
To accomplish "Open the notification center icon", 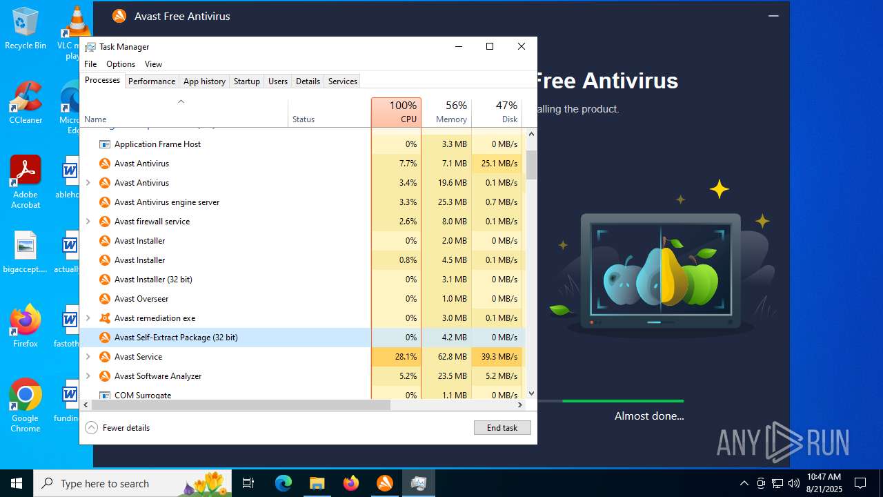I will click(860, 483).
